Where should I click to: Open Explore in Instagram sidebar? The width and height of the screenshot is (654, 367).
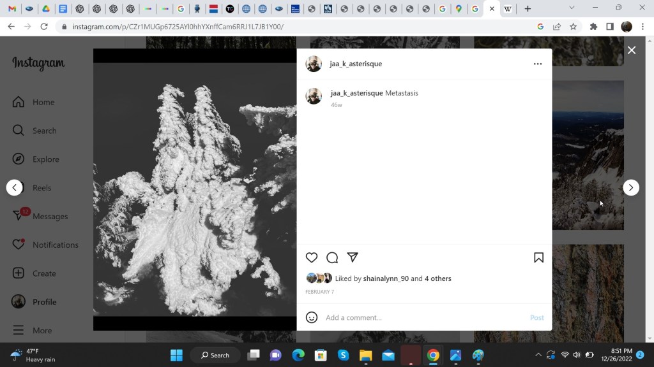(45, 159)
